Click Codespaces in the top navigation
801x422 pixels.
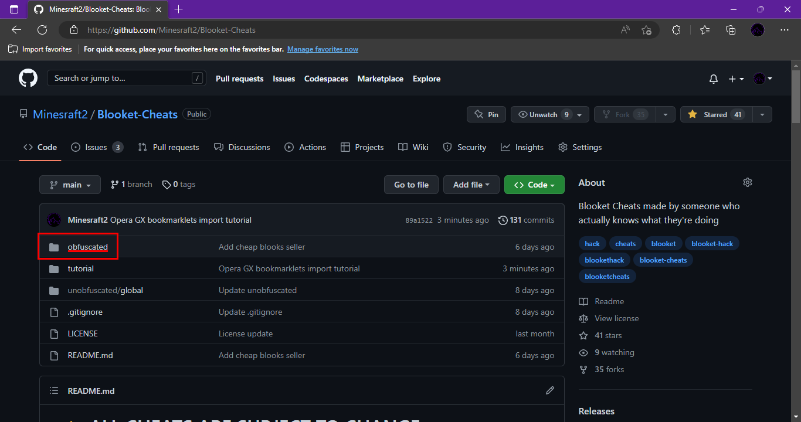tap(326, 79)
